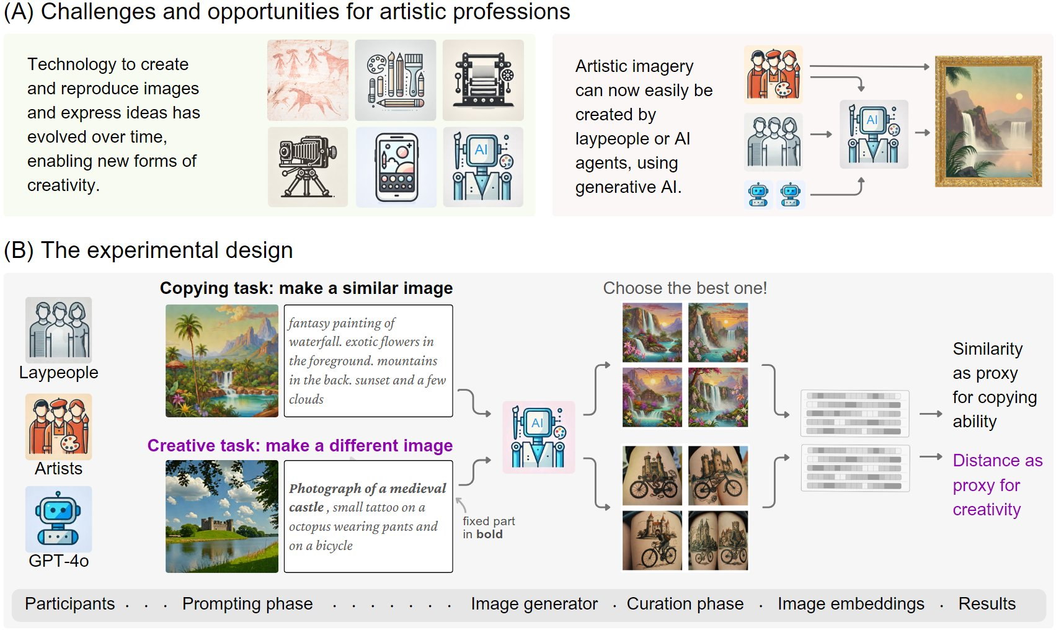
Task: Click the GPT-4o robot icon
Action: point(58,519)
